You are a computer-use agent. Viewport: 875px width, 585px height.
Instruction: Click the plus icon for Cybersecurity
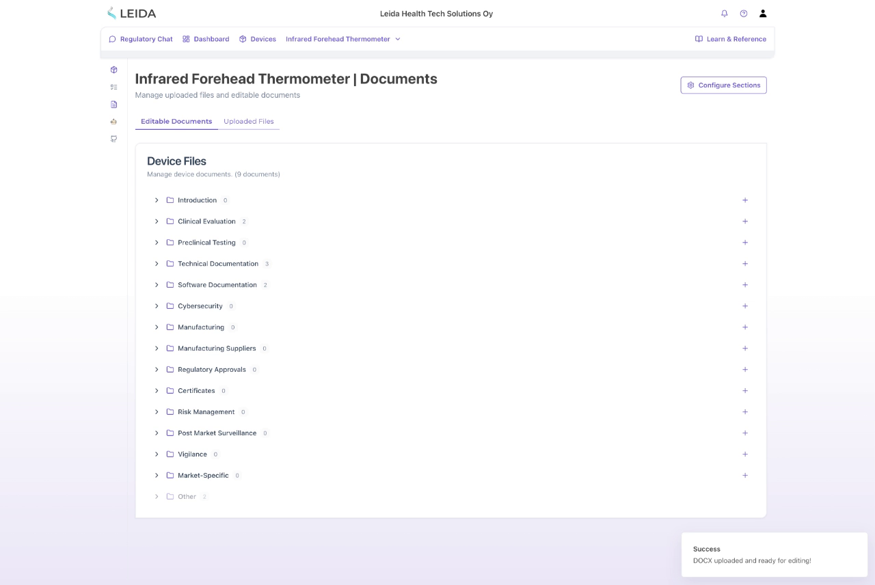[745, 306]
